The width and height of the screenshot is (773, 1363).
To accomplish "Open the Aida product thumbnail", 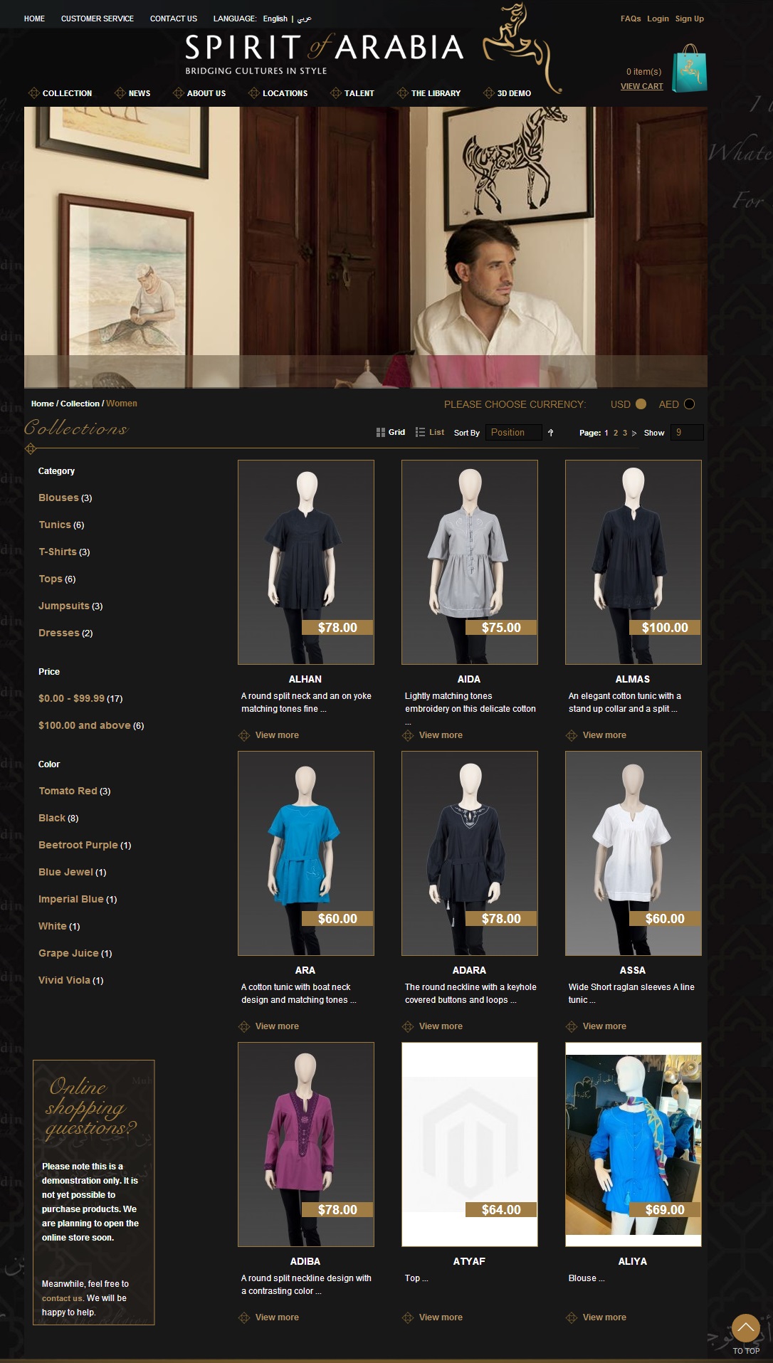I will (470, 562).
